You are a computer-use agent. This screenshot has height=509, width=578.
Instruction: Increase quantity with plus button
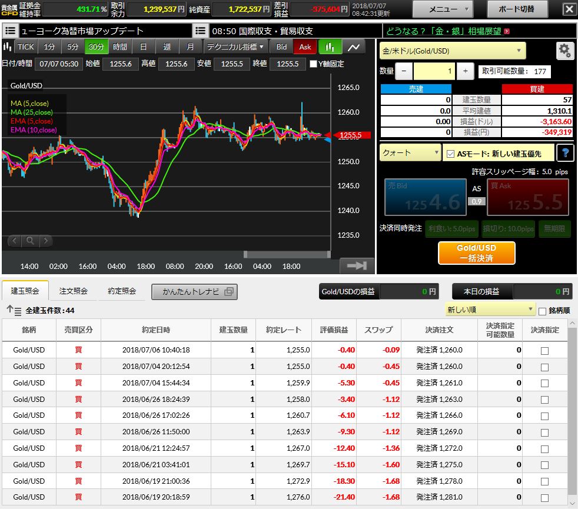point(465,71)
